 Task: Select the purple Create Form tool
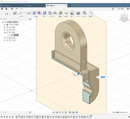tap(39, 13)
